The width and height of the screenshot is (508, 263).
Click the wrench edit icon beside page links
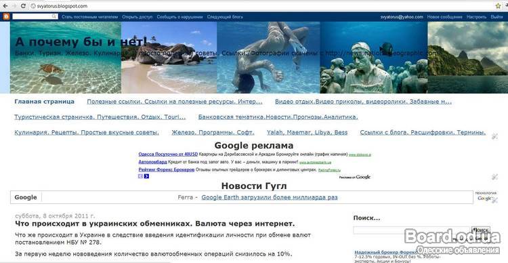pos(494,136)
